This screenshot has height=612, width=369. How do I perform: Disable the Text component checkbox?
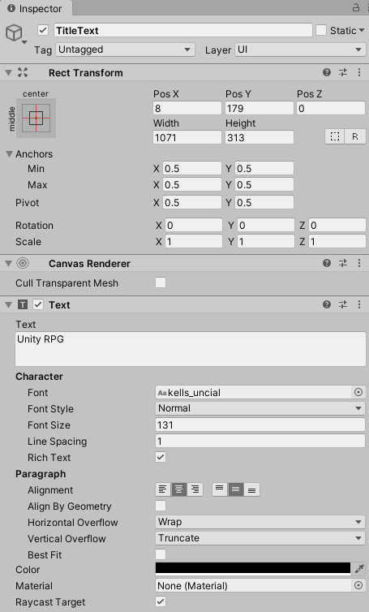point(38,304)
